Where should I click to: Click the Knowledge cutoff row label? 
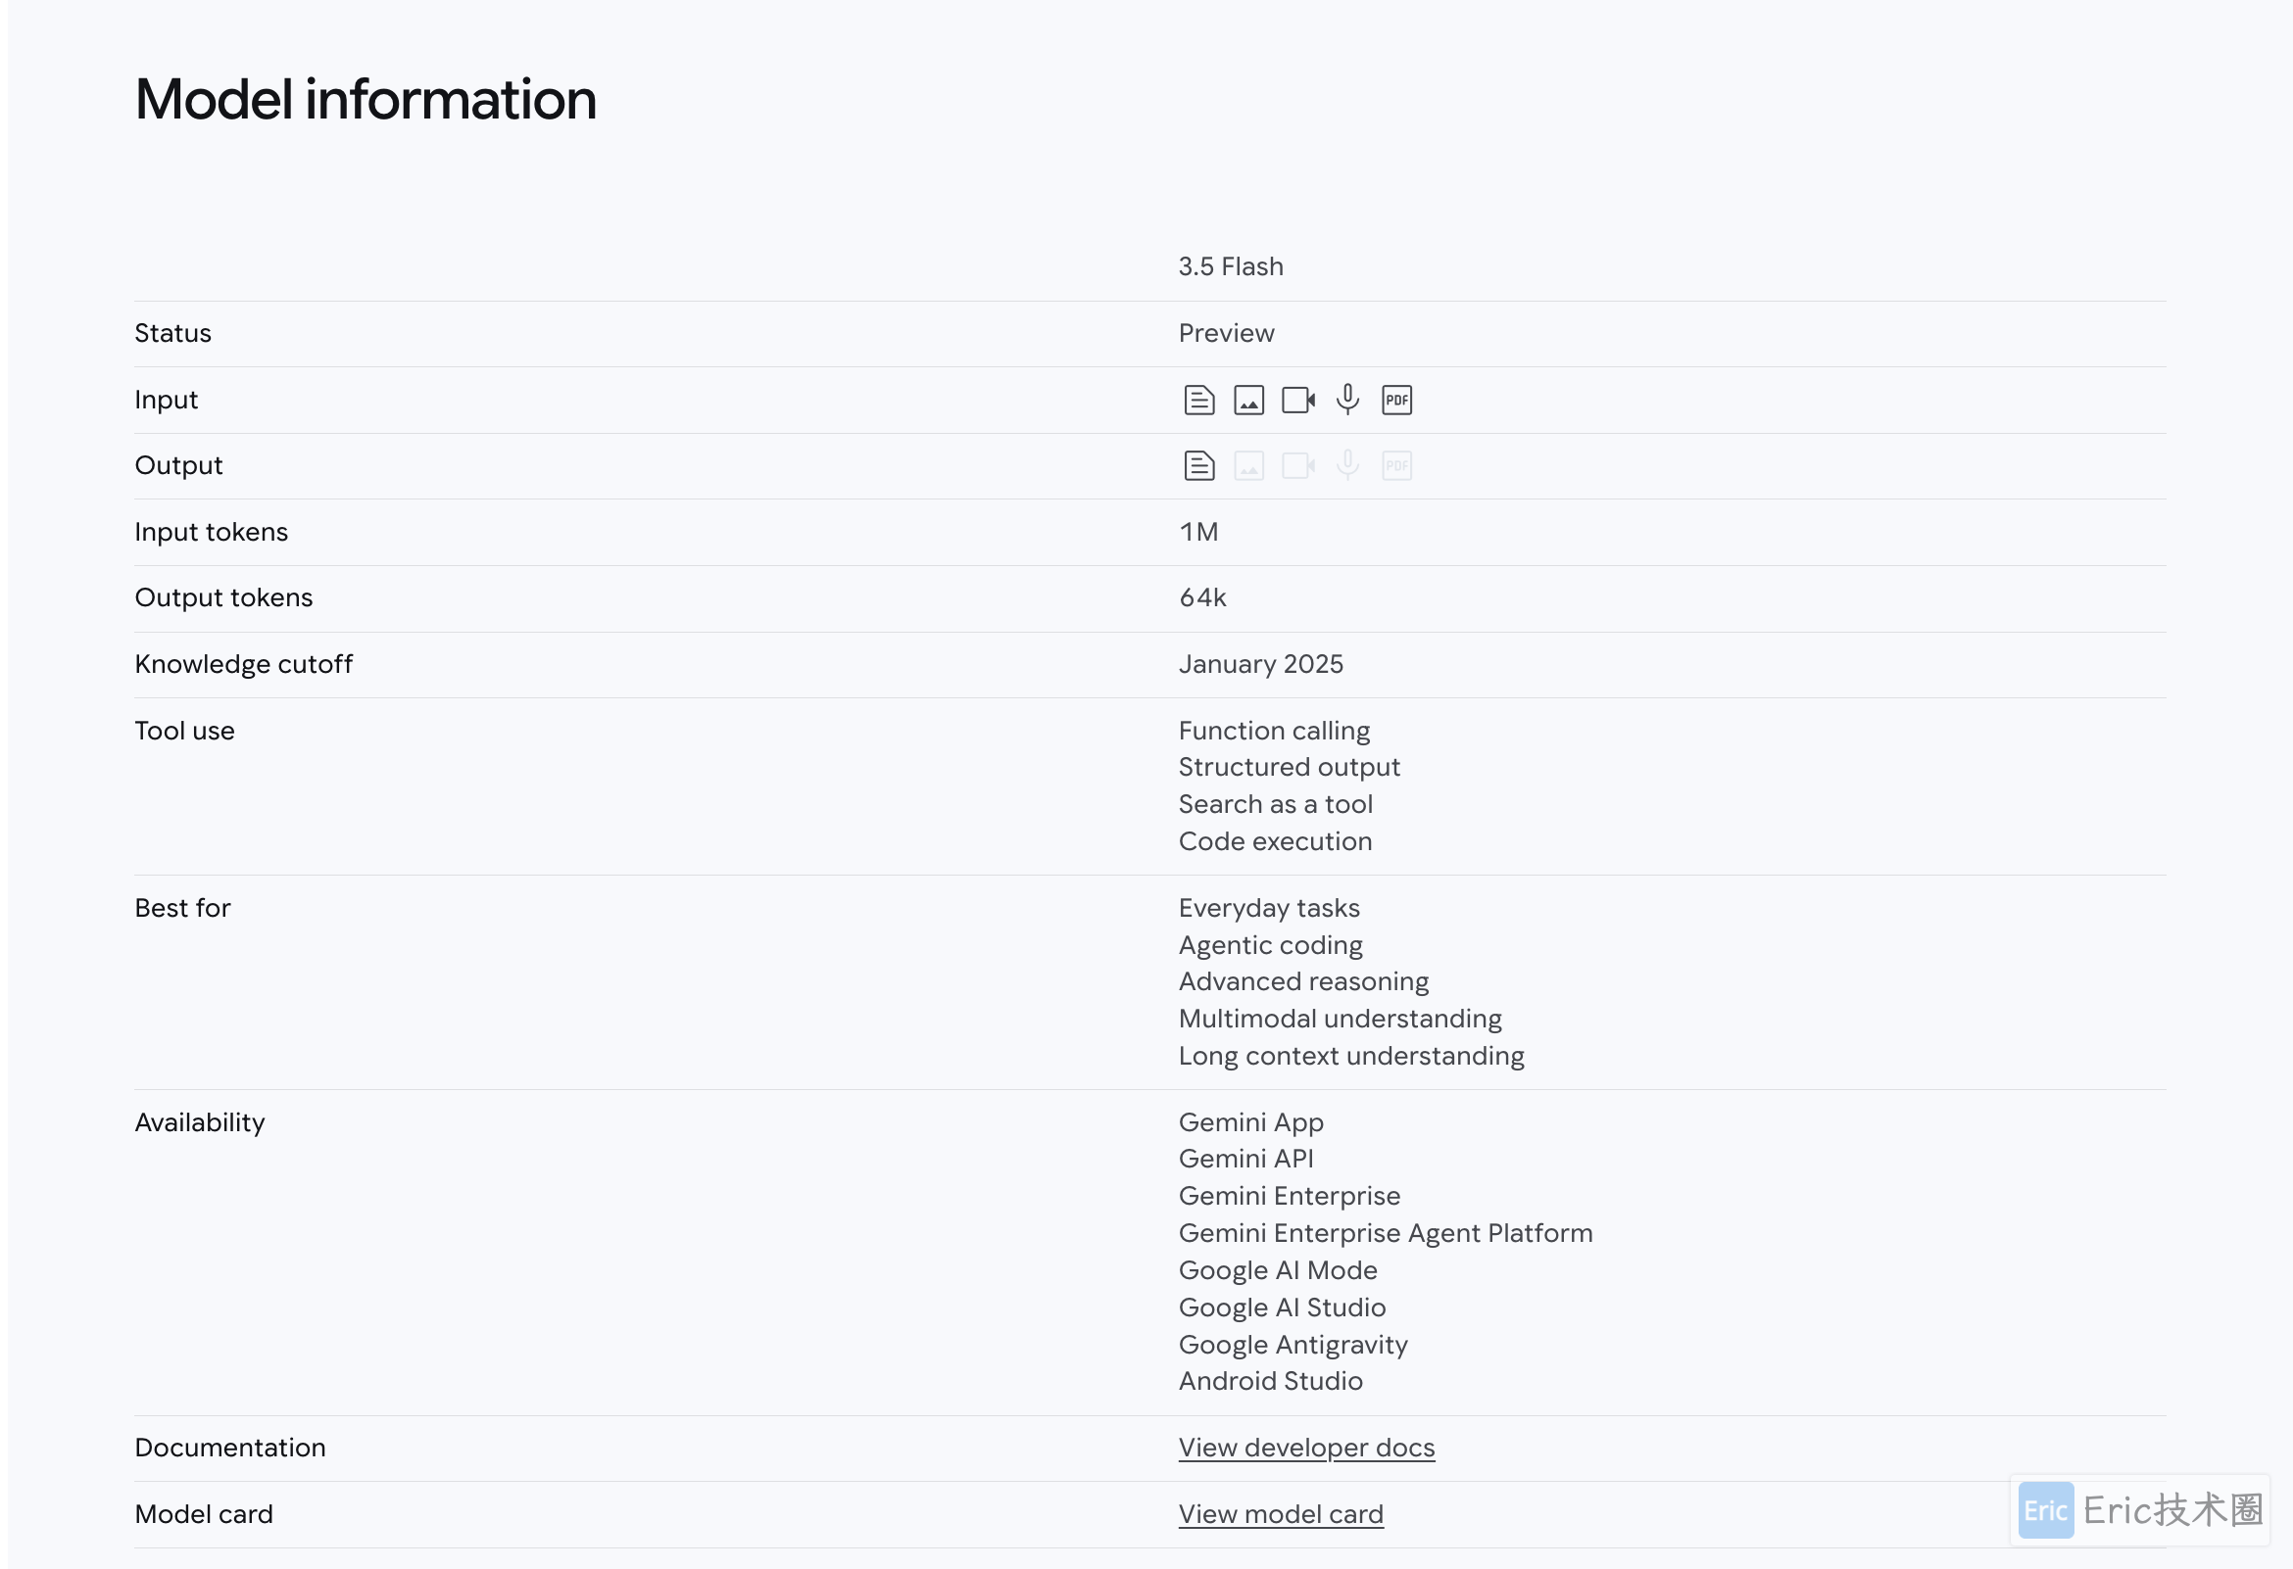click(x=244, y=664)
